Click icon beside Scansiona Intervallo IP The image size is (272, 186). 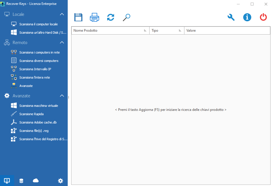tap(14, 69)
